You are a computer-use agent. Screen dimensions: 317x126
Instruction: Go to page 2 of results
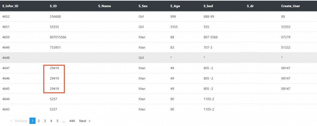pyautogui.click(x=39, y=121)
